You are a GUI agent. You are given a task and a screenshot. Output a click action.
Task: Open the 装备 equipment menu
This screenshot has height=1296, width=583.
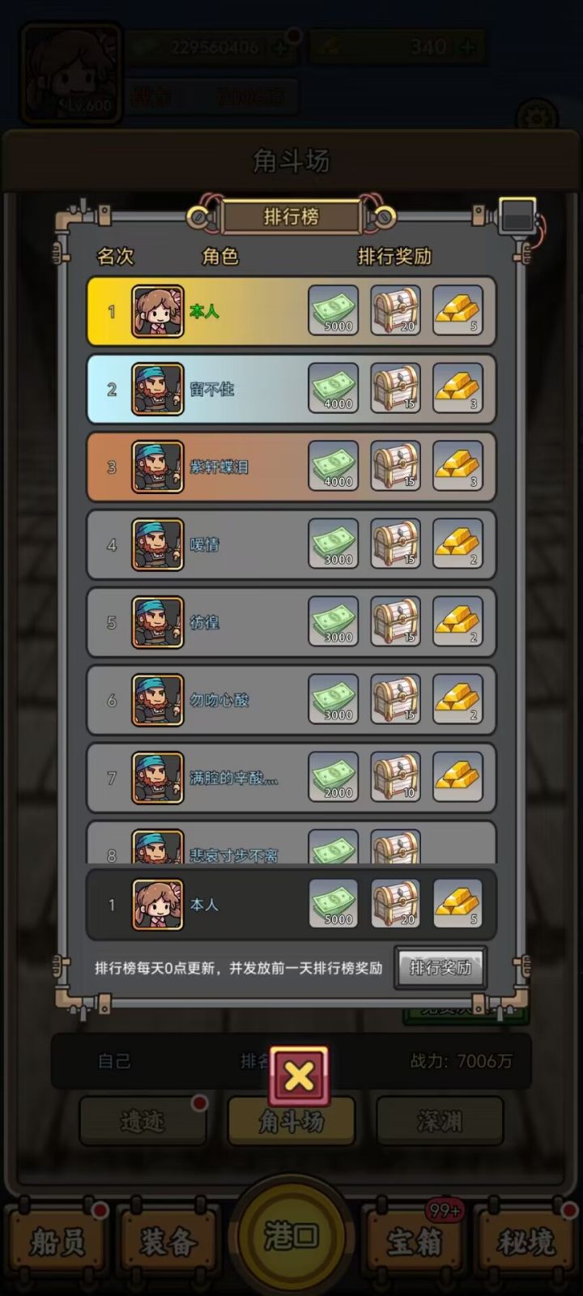168,1242
